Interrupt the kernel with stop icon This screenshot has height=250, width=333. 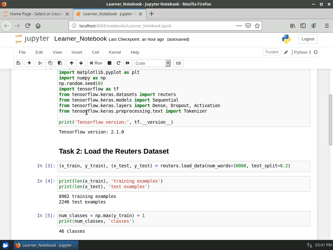[110, 63]
